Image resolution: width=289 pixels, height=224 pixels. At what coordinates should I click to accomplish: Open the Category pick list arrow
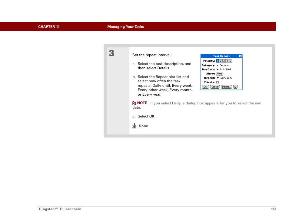pos(218,65)
